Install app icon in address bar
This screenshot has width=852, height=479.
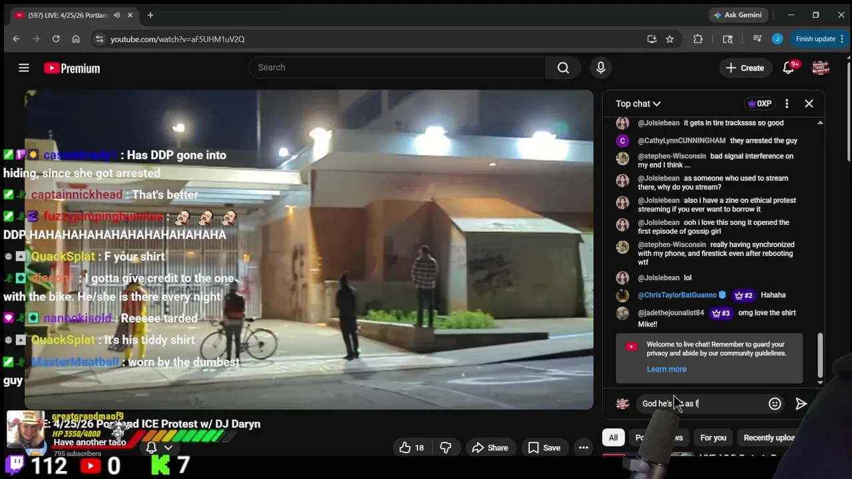click(652, 39)
